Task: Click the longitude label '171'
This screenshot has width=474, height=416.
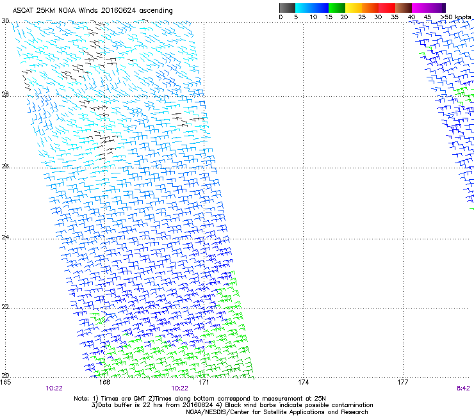Action: click(204, 382)
